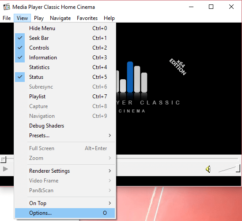Click the seek bar thumb
The height and width of the screenshot is (221, 242).
tap(3, 159)
